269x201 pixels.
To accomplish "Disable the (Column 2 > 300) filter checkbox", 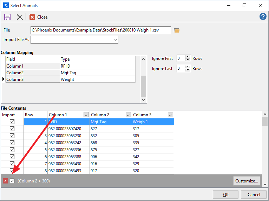I will click(x=12, y=181).
